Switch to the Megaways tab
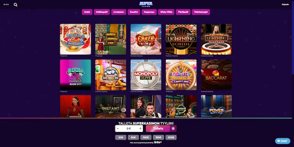Image resolution: width=294 pixels, height=147 pixels. pyautogui.click(x=149, y=12)
